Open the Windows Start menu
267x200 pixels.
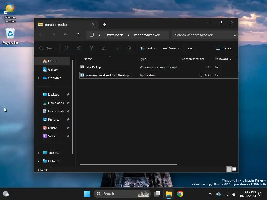(87, 194)
